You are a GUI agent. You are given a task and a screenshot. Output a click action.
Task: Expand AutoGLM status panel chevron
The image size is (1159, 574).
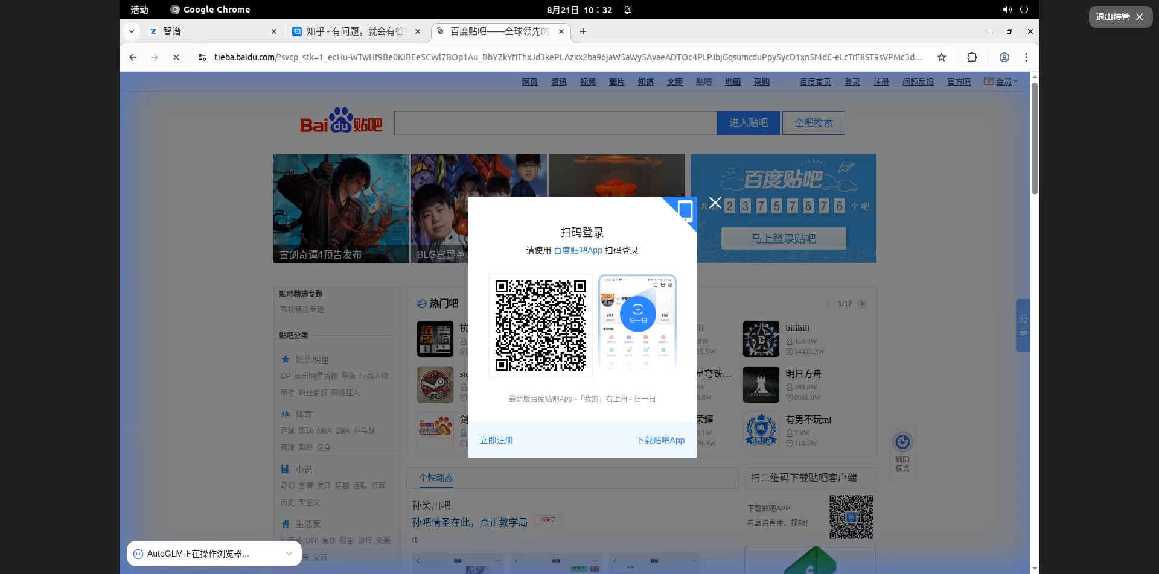[x=289, y=553]
